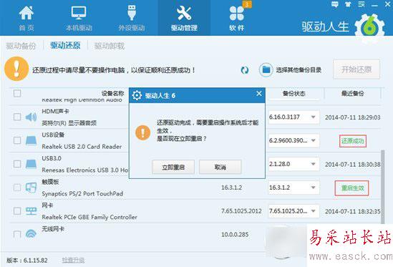Click the 开始还原 button
The height and width of the screenshot is (267, 393).
[356, 69]
